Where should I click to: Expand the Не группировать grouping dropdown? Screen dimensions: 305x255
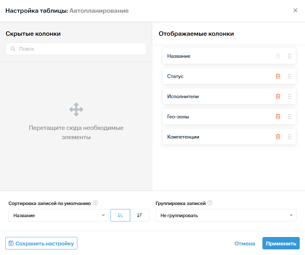tap(226, 215)
